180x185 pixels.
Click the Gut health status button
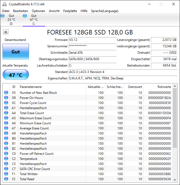tap(16, 52)
